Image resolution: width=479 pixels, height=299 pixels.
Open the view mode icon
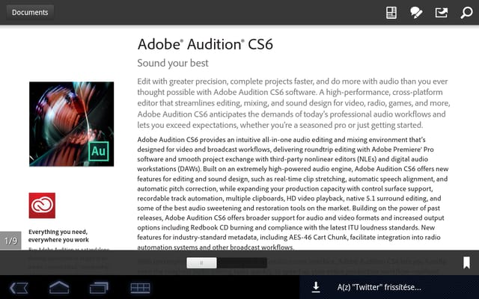click(x=391, y=13)
